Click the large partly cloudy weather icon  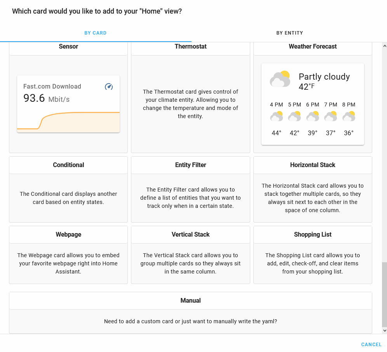[280, 79]
